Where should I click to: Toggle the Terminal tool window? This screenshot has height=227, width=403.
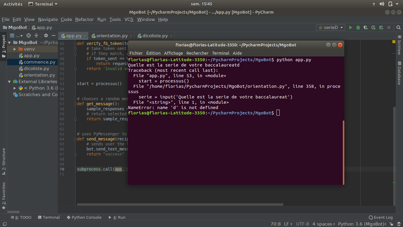(x=49, y=217)
